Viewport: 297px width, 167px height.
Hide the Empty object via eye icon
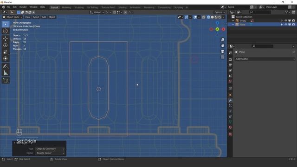(286, 20)
